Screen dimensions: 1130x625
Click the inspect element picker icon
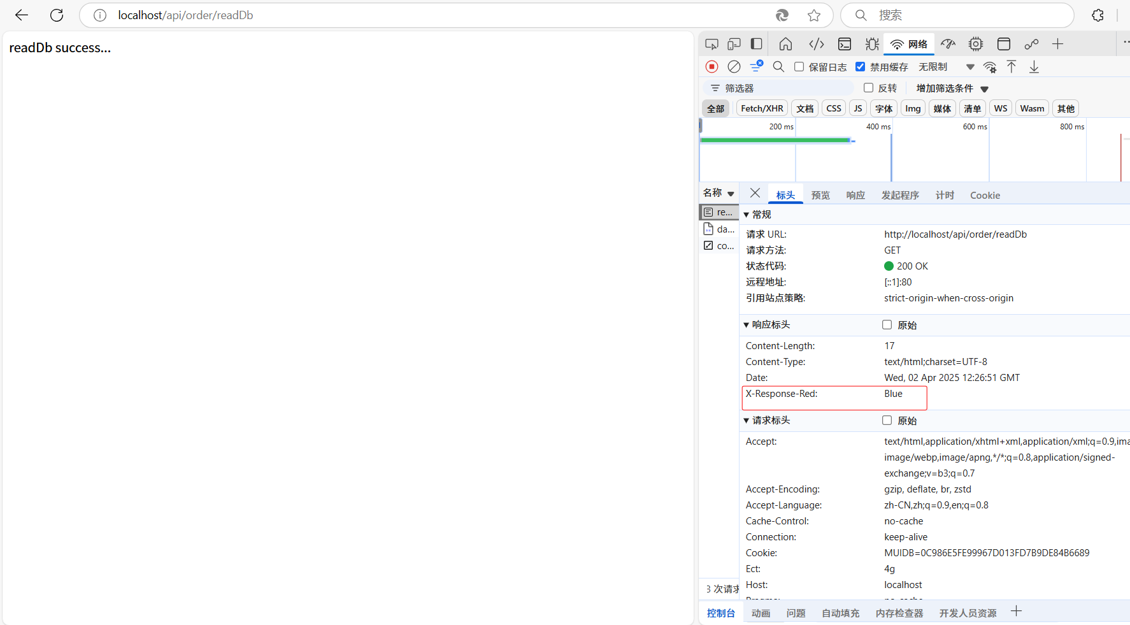click(x=712, y=44)
